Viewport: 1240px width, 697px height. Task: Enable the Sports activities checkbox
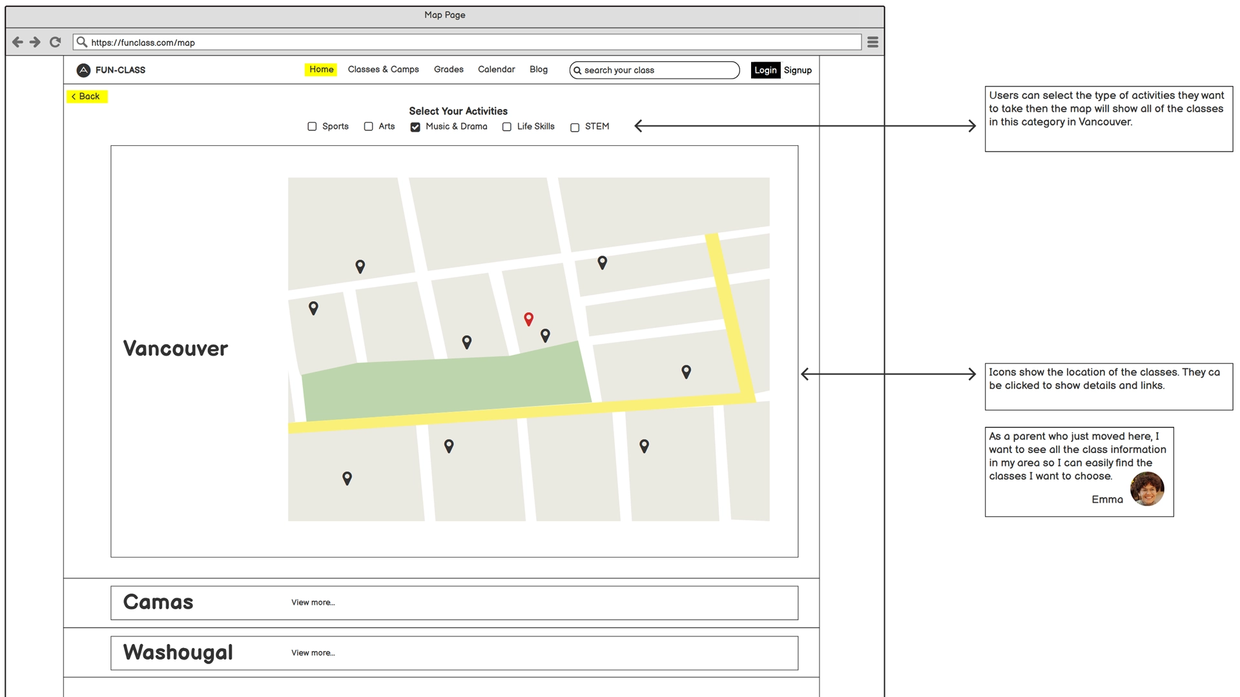click(312, 126)
